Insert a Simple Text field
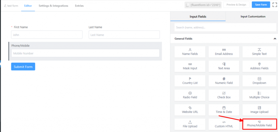 259,52
